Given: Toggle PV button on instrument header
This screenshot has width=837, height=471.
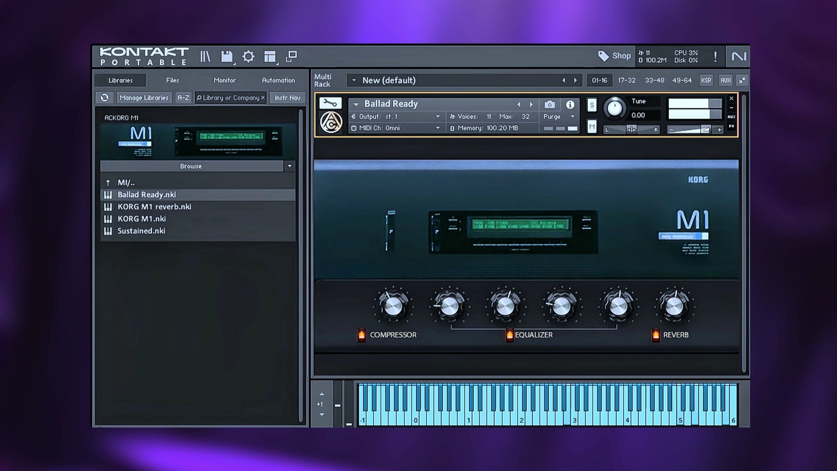Looking at the screenshot, I should click(x=731, y=126).
